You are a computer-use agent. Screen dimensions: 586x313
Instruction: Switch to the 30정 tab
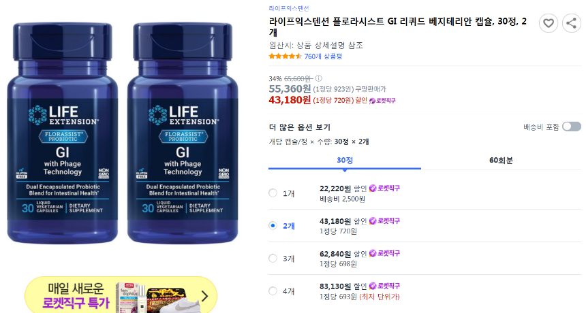pyautogui.click(x=345, y=161)
